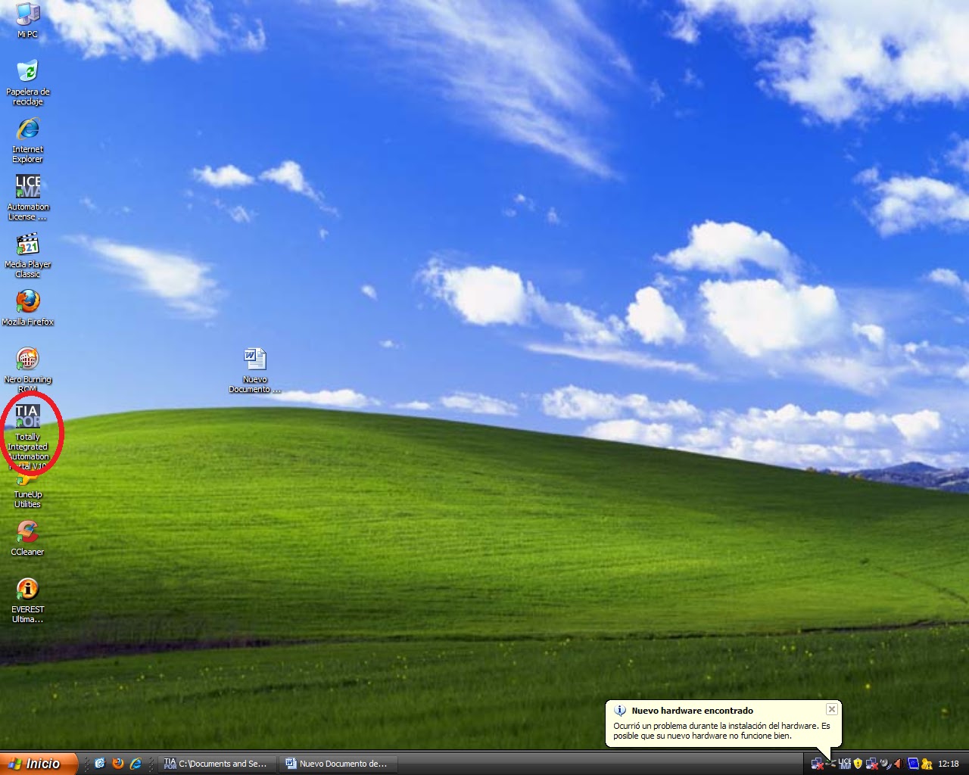
Task: Click Show Desktop in the quick launch bar
Action: point(99,764)
